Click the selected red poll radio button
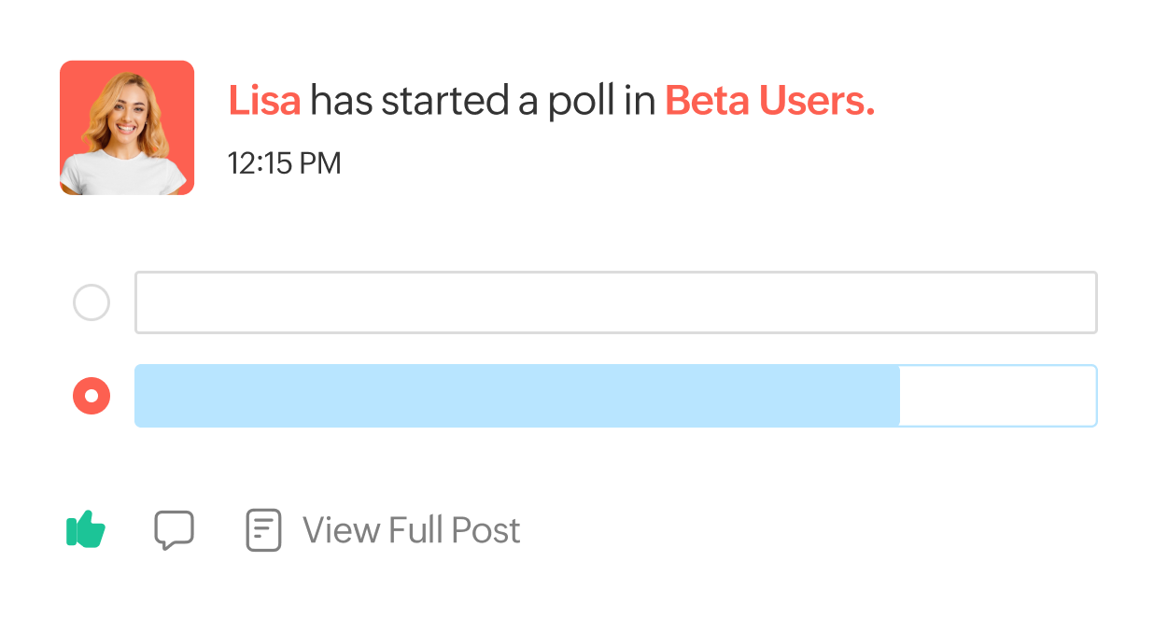This screenshot has height=618, width=1168. click(x=91, y=396)
